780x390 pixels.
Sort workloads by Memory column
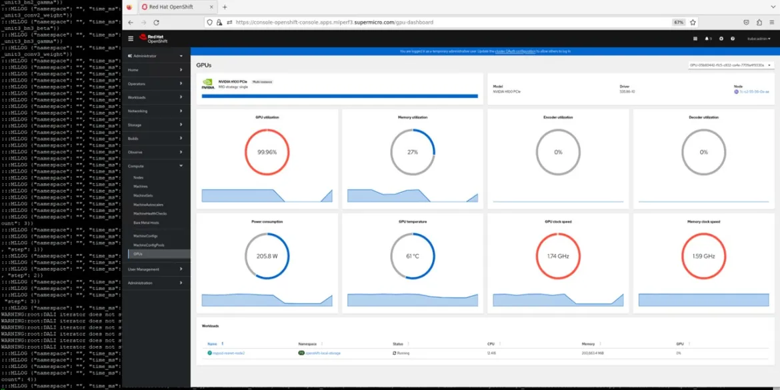click(x=591, y=344)
